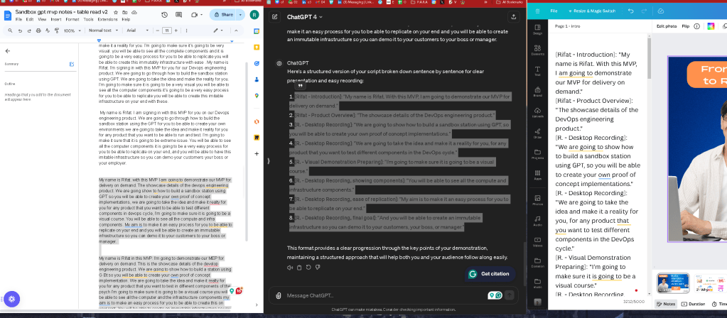727x318 pixels.
Task: Open the rainbow color picker swatch in Canva
Action: click(x=711, y=26)
